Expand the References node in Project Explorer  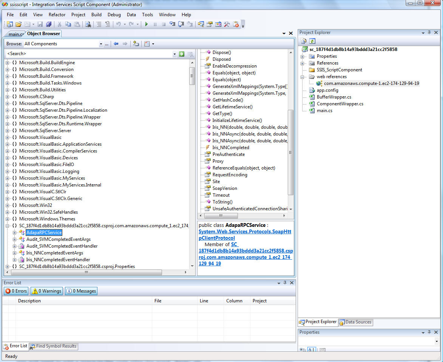(302, 63)
